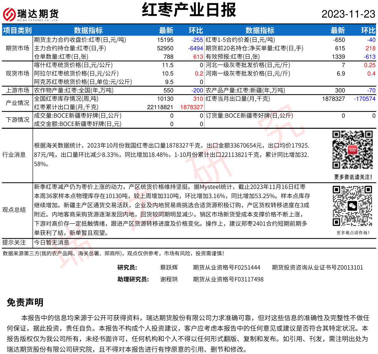Viewport: 378px width, 354px height.
Task: Select the 期货市场 category cell
Action: [x=17, y=48]
